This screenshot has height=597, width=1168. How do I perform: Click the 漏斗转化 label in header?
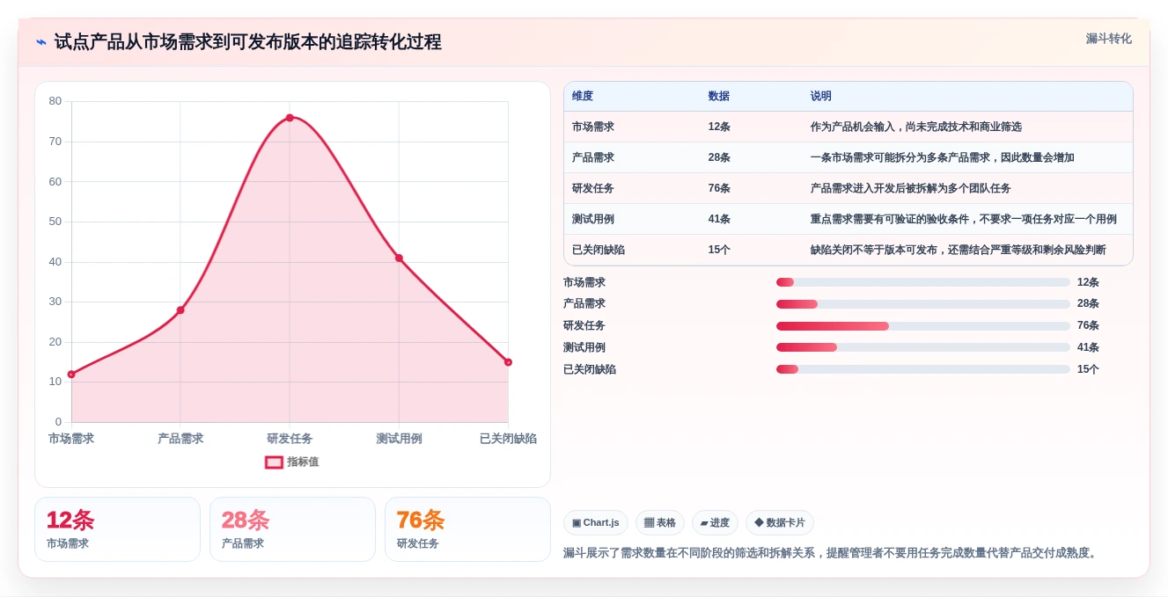[x=1108, y=39]
